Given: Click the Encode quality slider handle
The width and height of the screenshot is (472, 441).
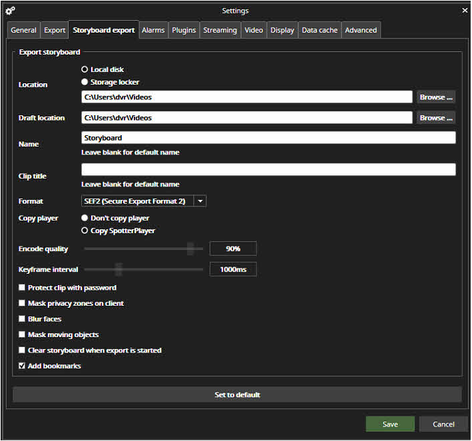Looking at the screenshot, I should tap(190, 249).
